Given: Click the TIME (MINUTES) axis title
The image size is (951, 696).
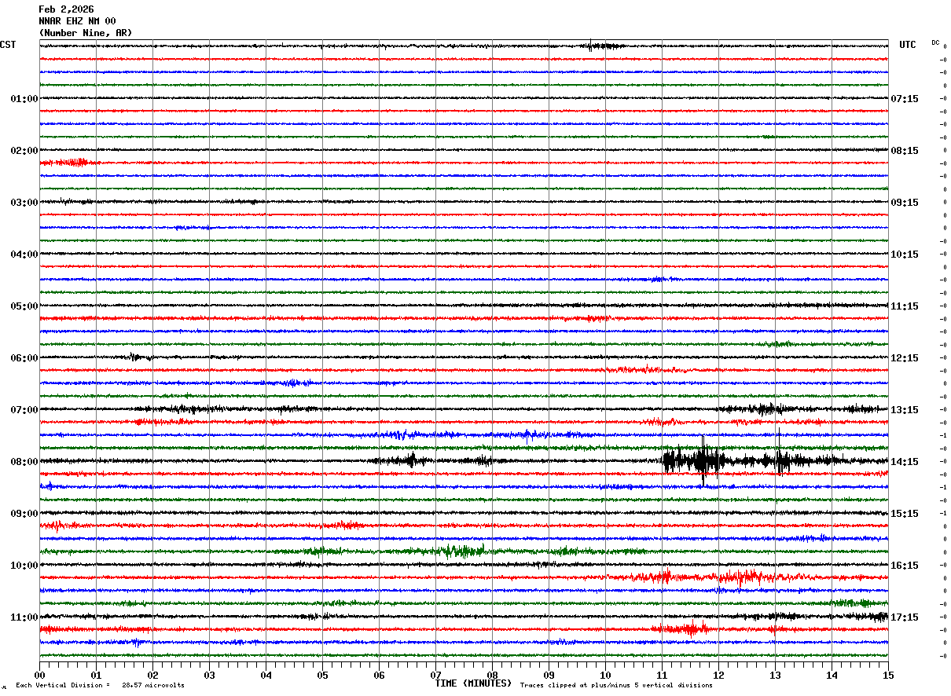Looking at the screenshot, I should click(473, 683).
